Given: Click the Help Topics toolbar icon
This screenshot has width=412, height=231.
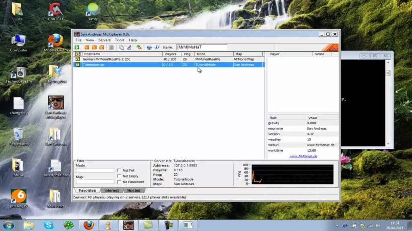Looking at the screenshot, I should tap(149, 47).
